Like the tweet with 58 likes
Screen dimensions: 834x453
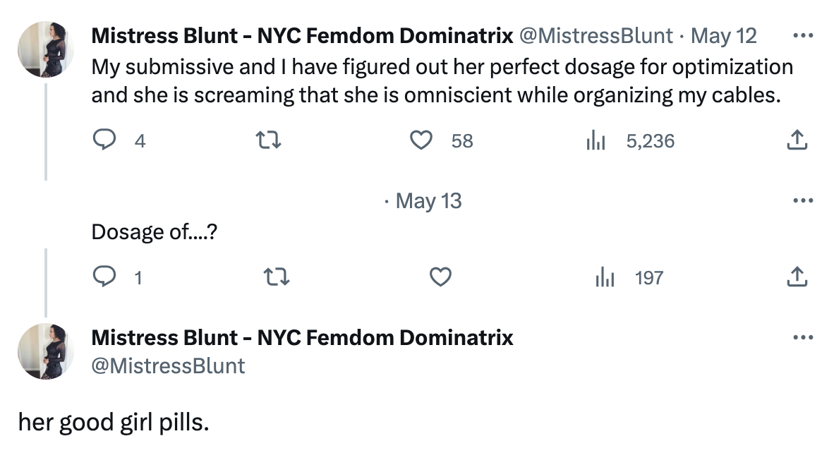pos(421,141)
